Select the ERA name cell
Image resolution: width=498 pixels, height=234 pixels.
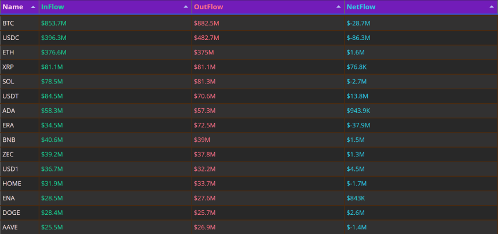click(x=20, y=126)
